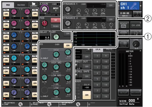Select the EQ LOW frequency knob
152x107 pixels.
[56, 92]
